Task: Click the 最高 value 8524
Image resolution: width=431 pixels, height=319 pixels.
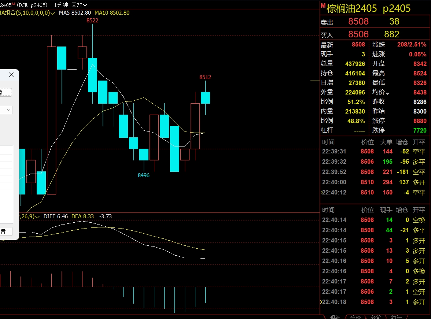Action: point(420,73)
